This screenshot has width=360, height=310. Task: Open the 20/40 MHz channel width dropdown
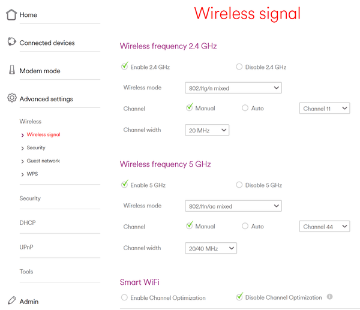click(211, 248)
